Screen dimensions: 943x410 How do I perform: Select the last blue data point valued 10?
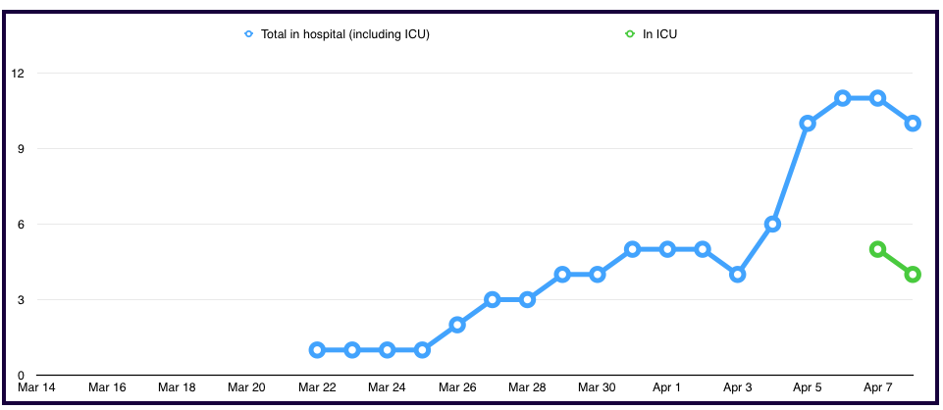click(913, 124)
